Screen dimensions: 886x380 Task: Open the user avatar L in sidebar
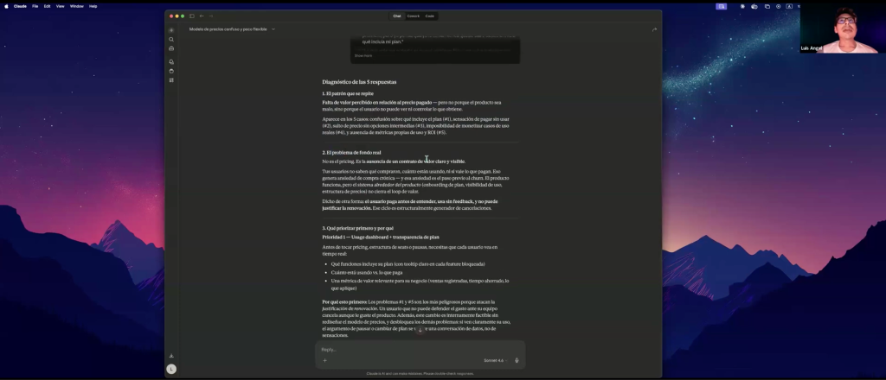pyautogui.click(x=171, y=370)
